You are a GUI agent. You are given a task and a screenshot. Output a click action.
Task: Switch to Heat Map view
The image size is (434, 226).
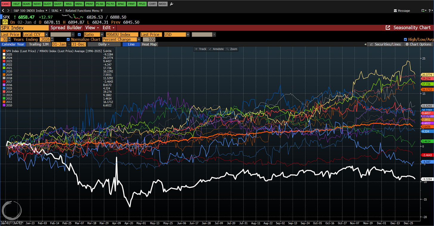point(149,44)
